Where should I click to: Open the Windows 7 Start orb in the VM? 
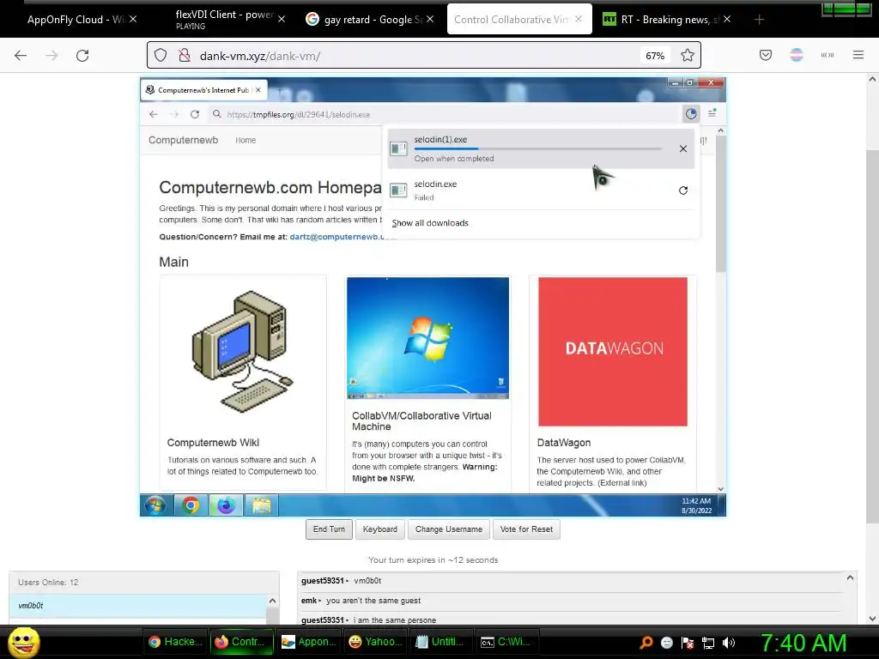[x=155, y=505]
